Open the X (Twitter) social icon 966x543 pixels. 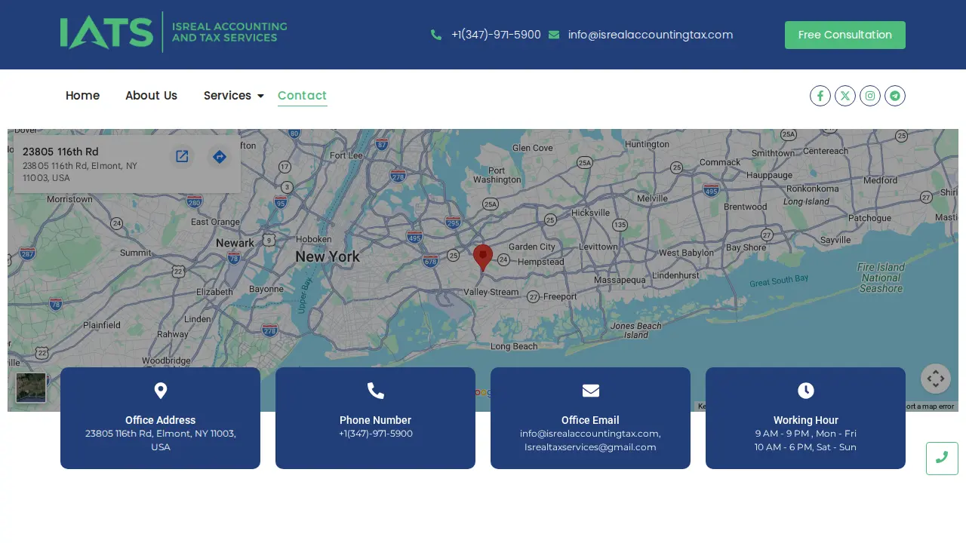tap(845, 96)
